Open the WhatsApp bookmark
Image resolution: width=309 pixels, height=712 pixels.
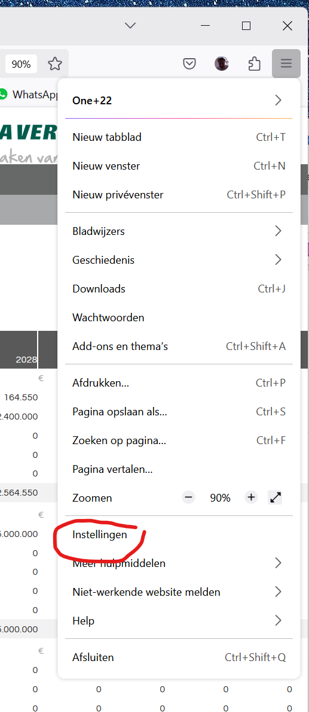click(30, 94)
